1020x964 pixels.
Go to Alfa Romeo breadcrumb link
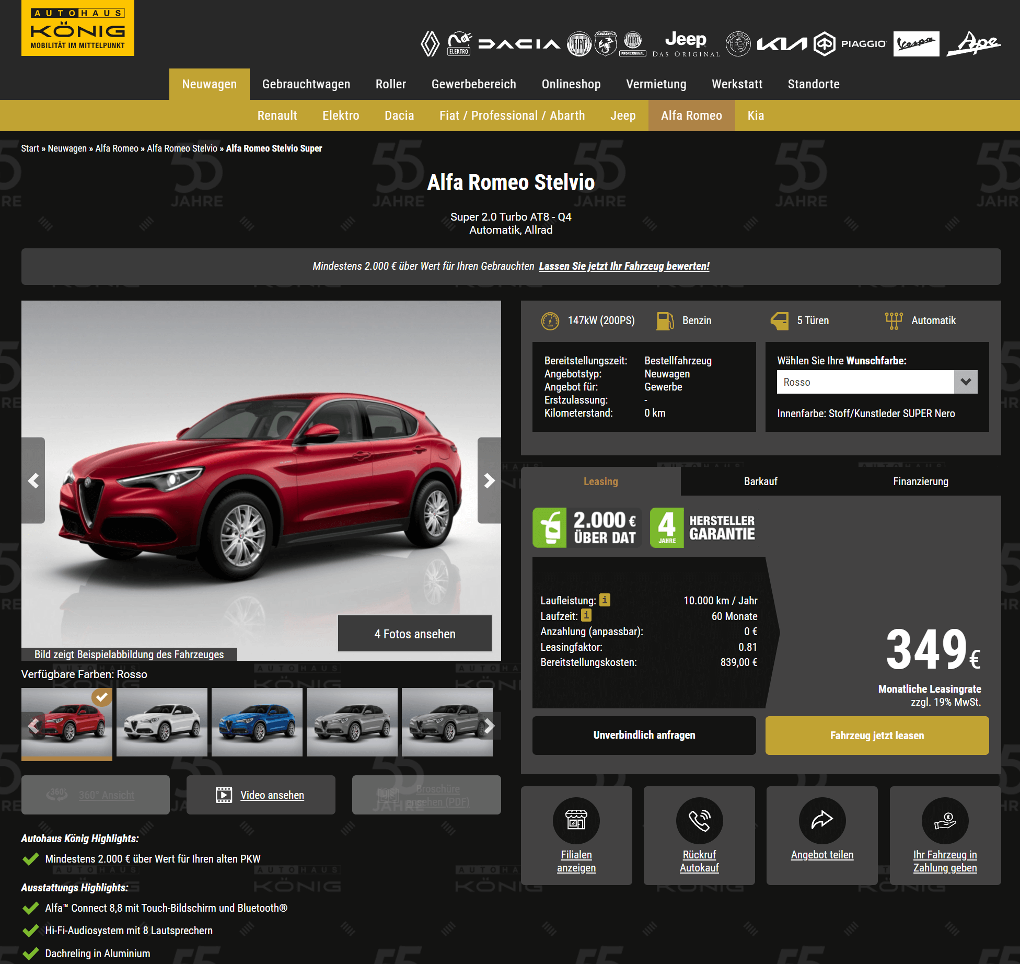pos(117,148)
